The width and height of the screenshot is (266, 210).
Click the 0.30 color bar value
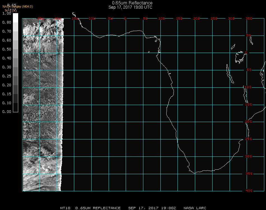[7, 67]
